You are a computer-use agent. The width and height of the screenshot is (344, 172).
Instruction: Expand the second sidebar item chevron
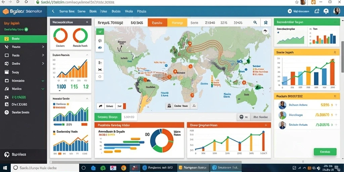pyautogui.click(x=43, y=47)
